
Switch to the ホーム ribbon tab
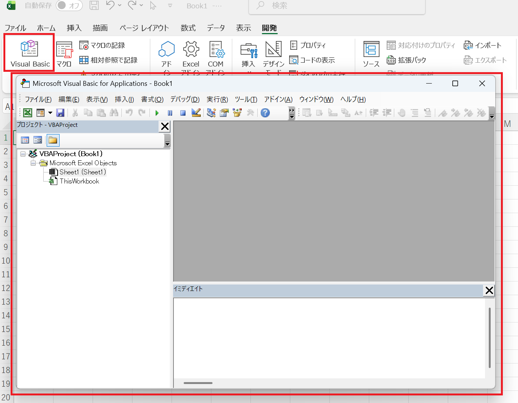coord(46,28)
